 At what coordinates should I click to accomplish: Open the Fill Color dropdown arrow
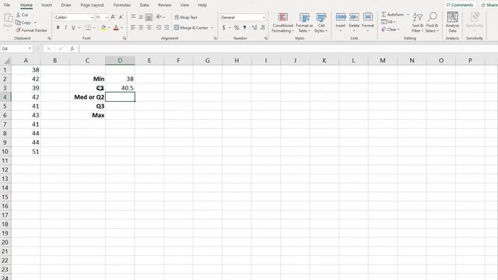click(x=109, y=28)
